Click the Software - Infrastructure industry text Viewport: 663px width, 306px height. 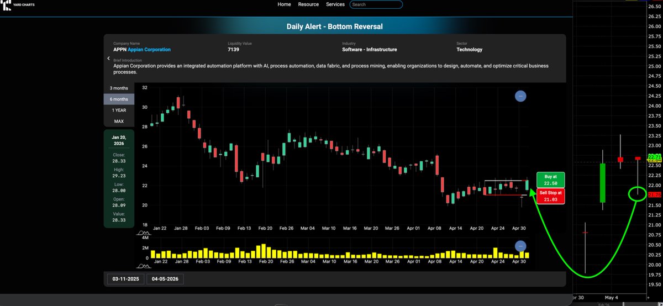[x=370, y=50]
